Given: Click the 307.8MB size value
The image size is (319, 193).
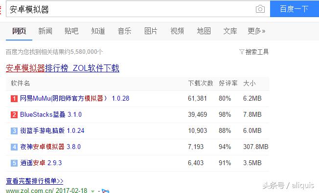Looking at the screenshot, I should (256, 147).
